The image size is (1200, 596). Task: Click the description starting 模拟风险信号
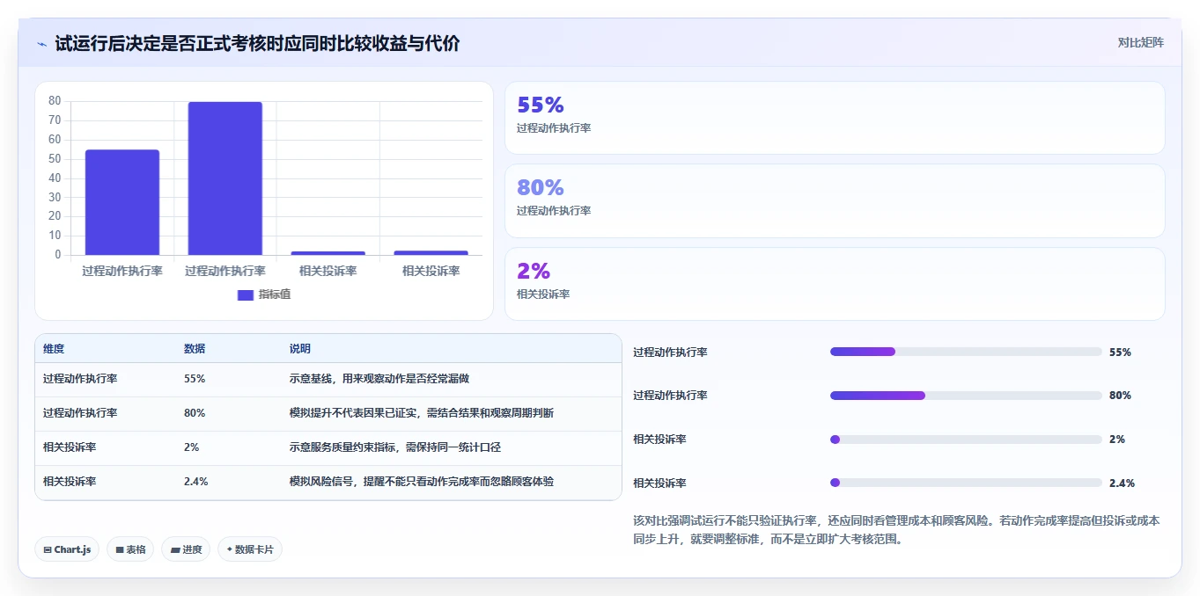point(422,482)
